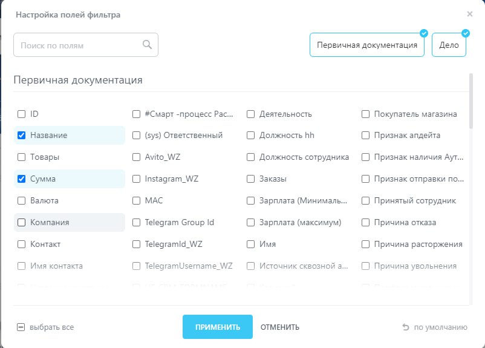Image resolution: width=485 pixels, height=348 pixels.
Task: Click the Поиск по полям search field
Action: [x=79, y=45]
